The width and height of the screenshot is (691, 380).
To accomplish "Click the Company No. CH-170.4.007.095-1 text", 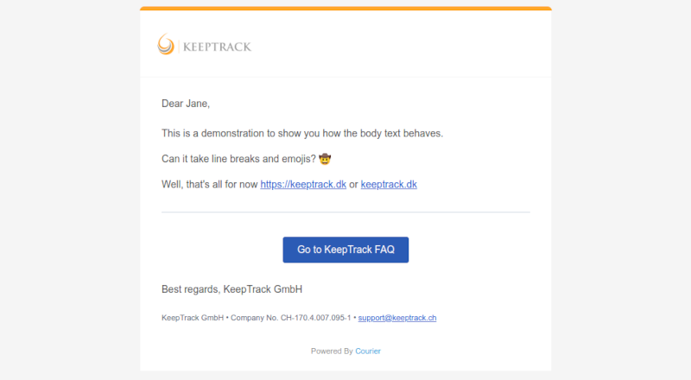I will 291,318.
